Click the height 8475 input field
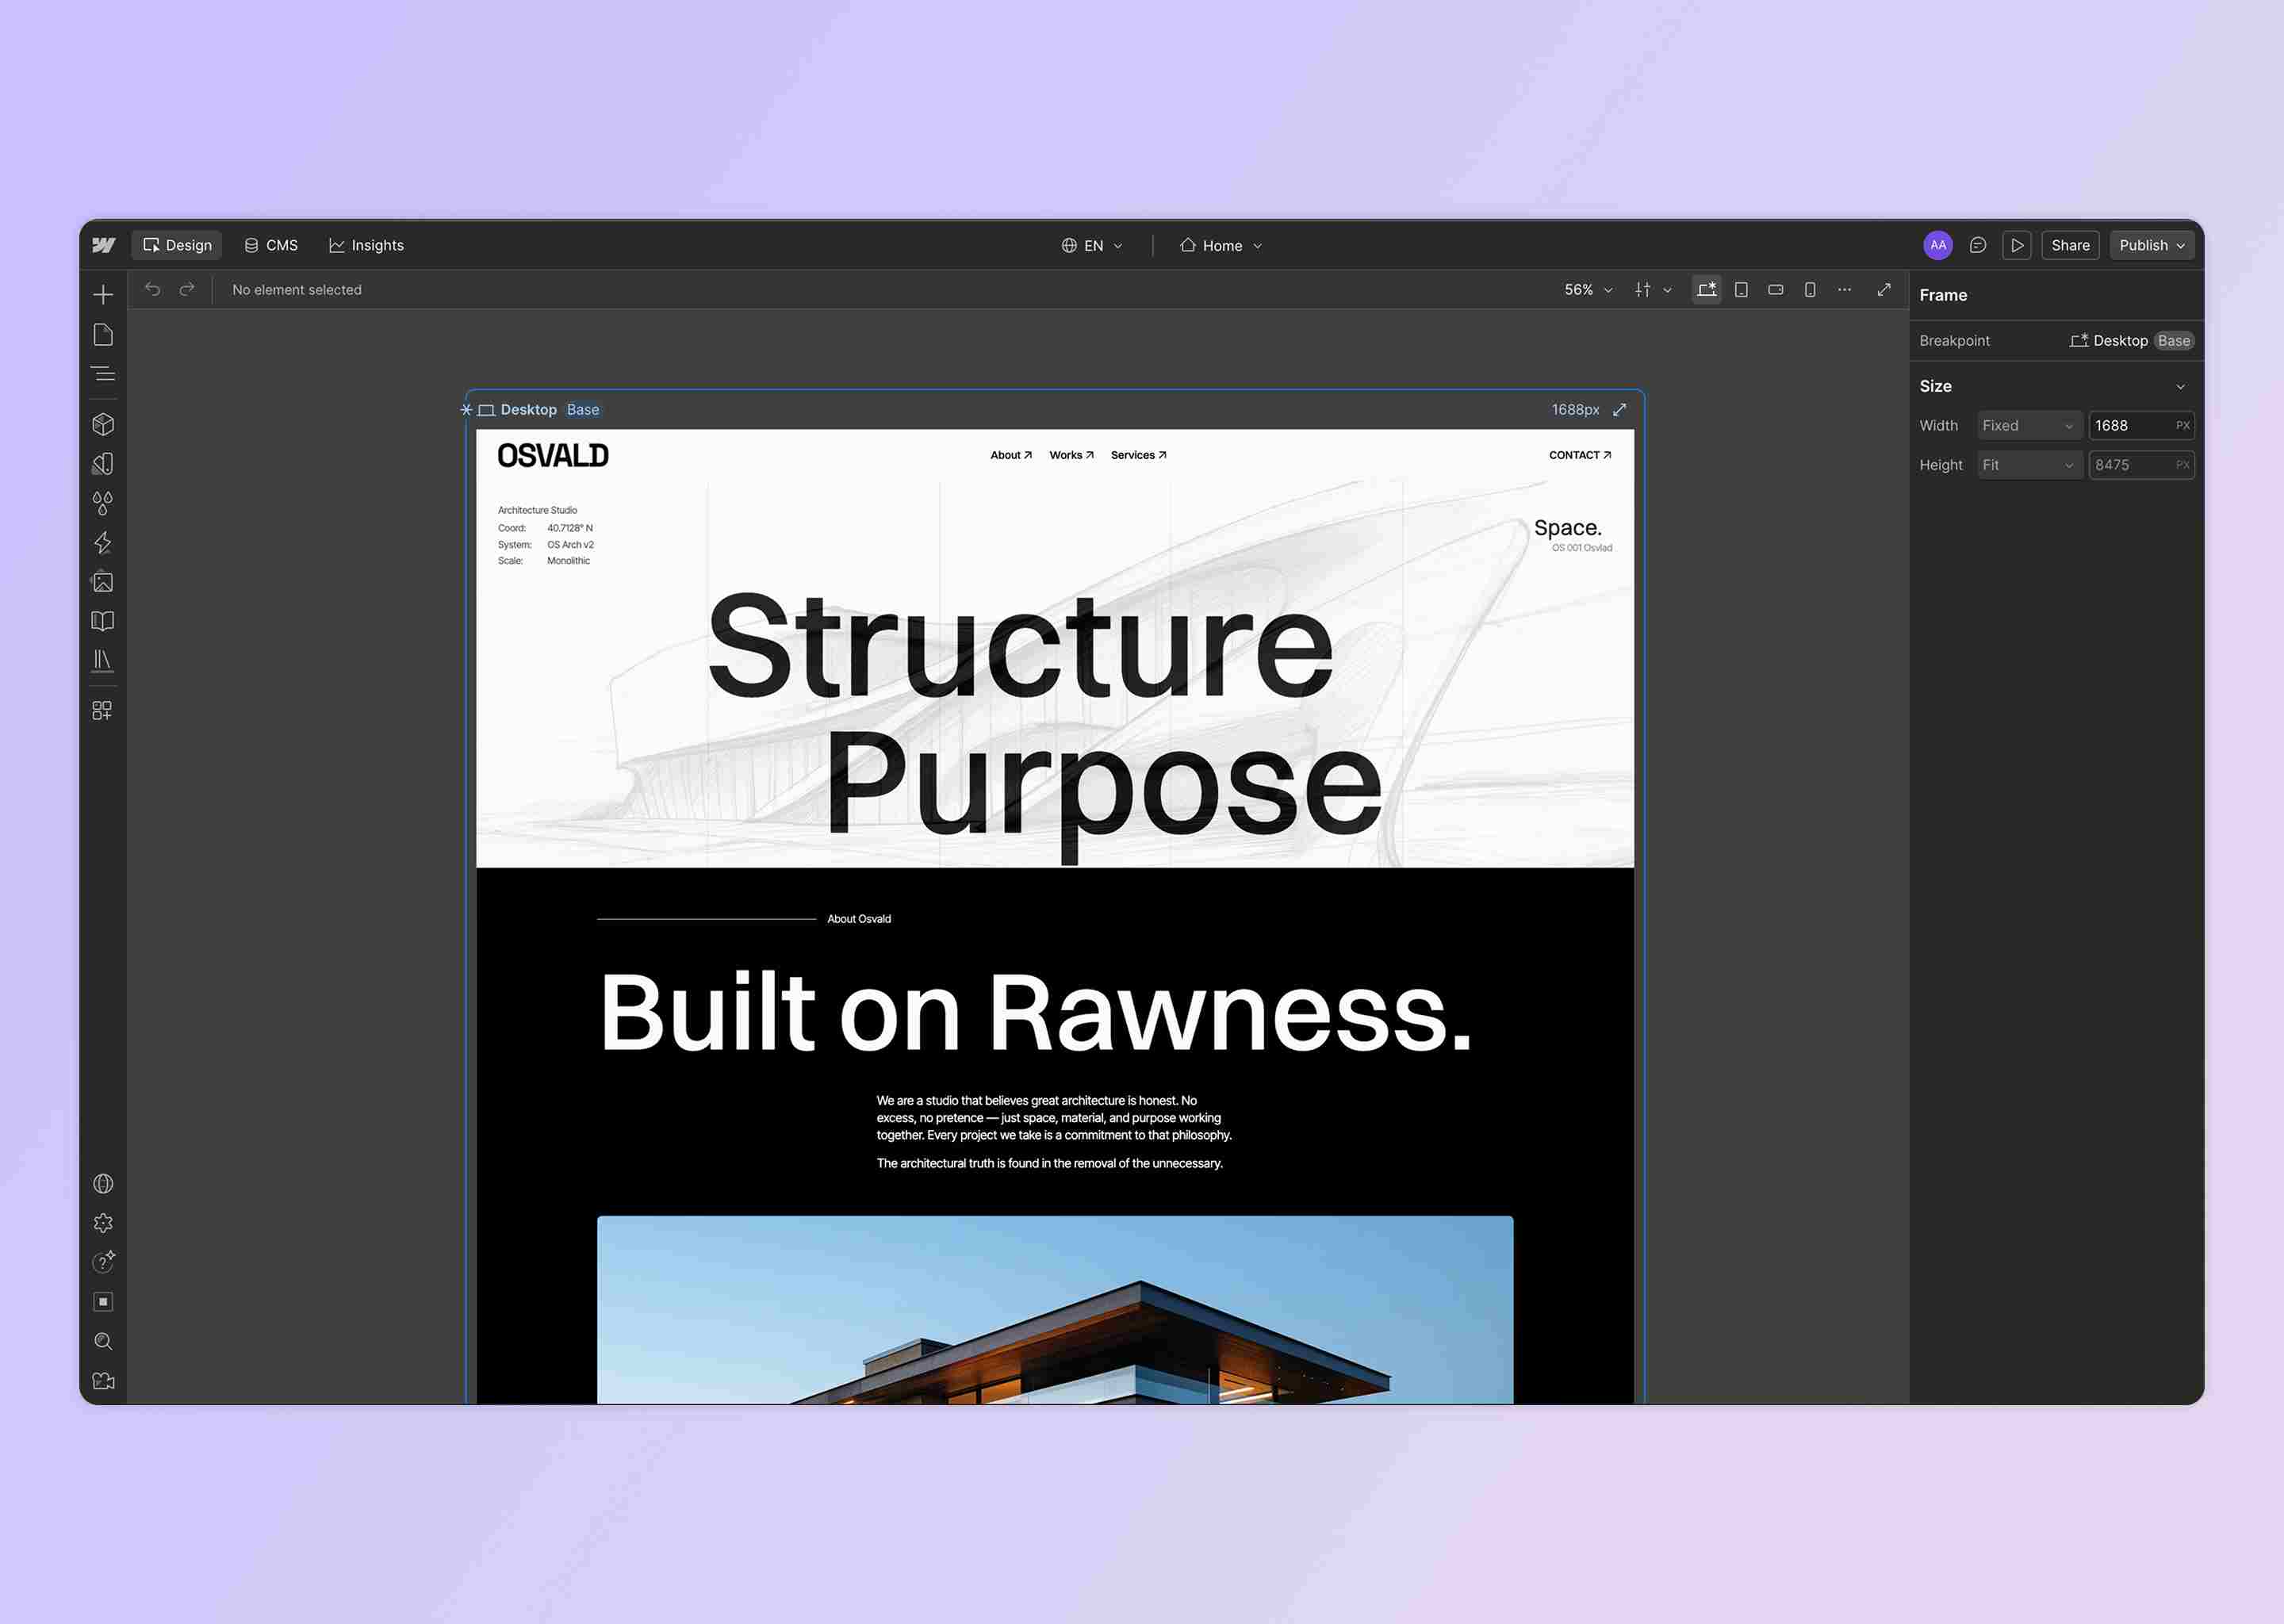The image size is (2284, 1624). click(2141, 465)
